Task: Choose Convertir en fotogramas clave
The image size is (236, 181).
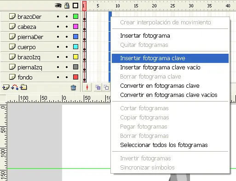Action: tap(170, 86)
